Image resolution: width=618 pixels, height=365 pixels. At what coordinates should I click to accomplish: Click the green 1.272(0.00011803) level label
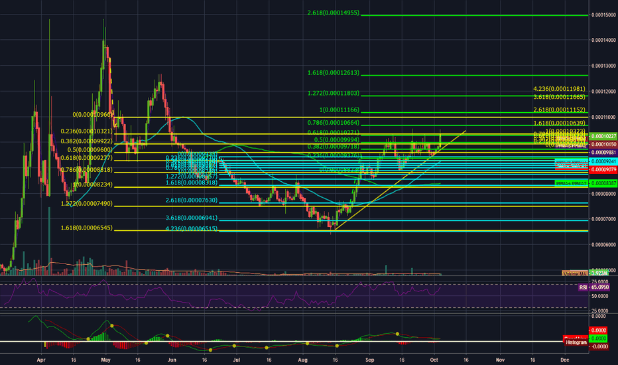tap(334, 94)
